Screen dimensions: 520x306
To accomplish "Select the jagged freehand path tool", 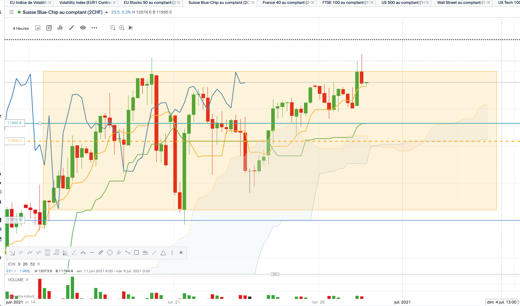I will (83, 253).
